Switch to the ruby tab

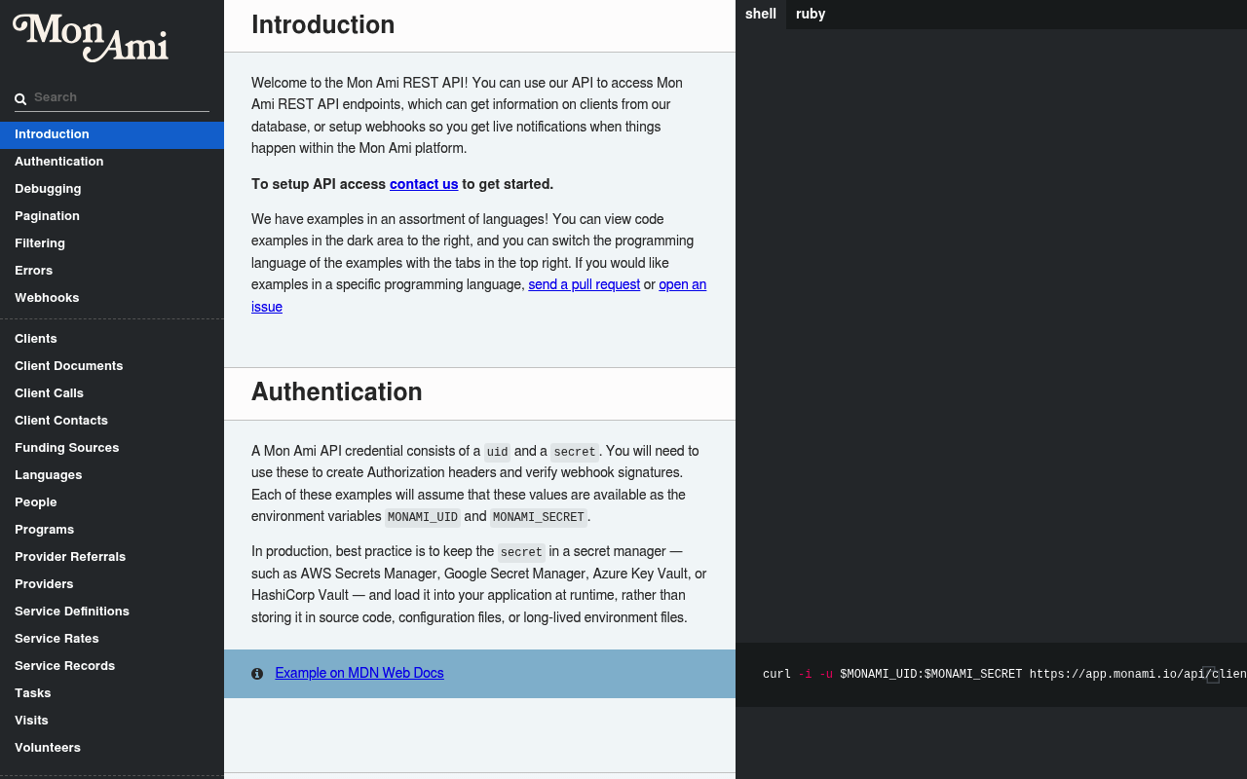[811, 14]
